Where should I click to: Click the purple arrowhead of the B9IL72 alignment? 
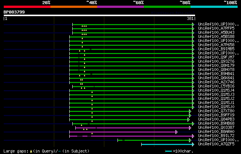coord(193,136)
